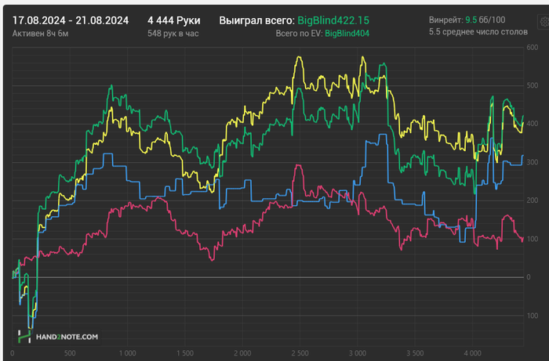549x361 pixels.
Task: Click the 600 label on the vertical axis
Action: coord(533,48)
